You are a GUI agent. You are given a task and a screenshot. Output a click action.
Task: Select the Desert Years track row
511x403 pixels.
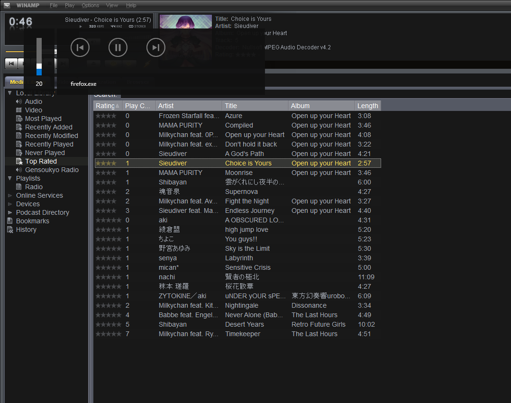point(245,324)
